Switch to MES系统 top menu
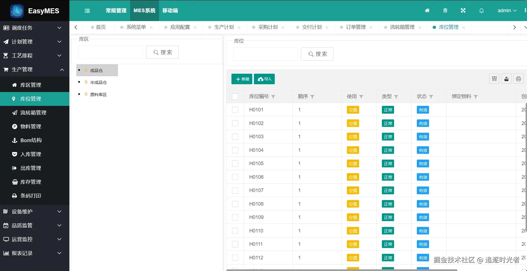Image resolution: width=527 pixels, height=271 pixels. tap(144, 11)
